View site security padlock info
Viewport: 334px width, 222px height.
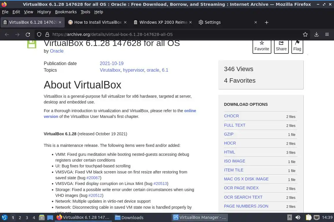pyautogui.click(x=47, y=34)
